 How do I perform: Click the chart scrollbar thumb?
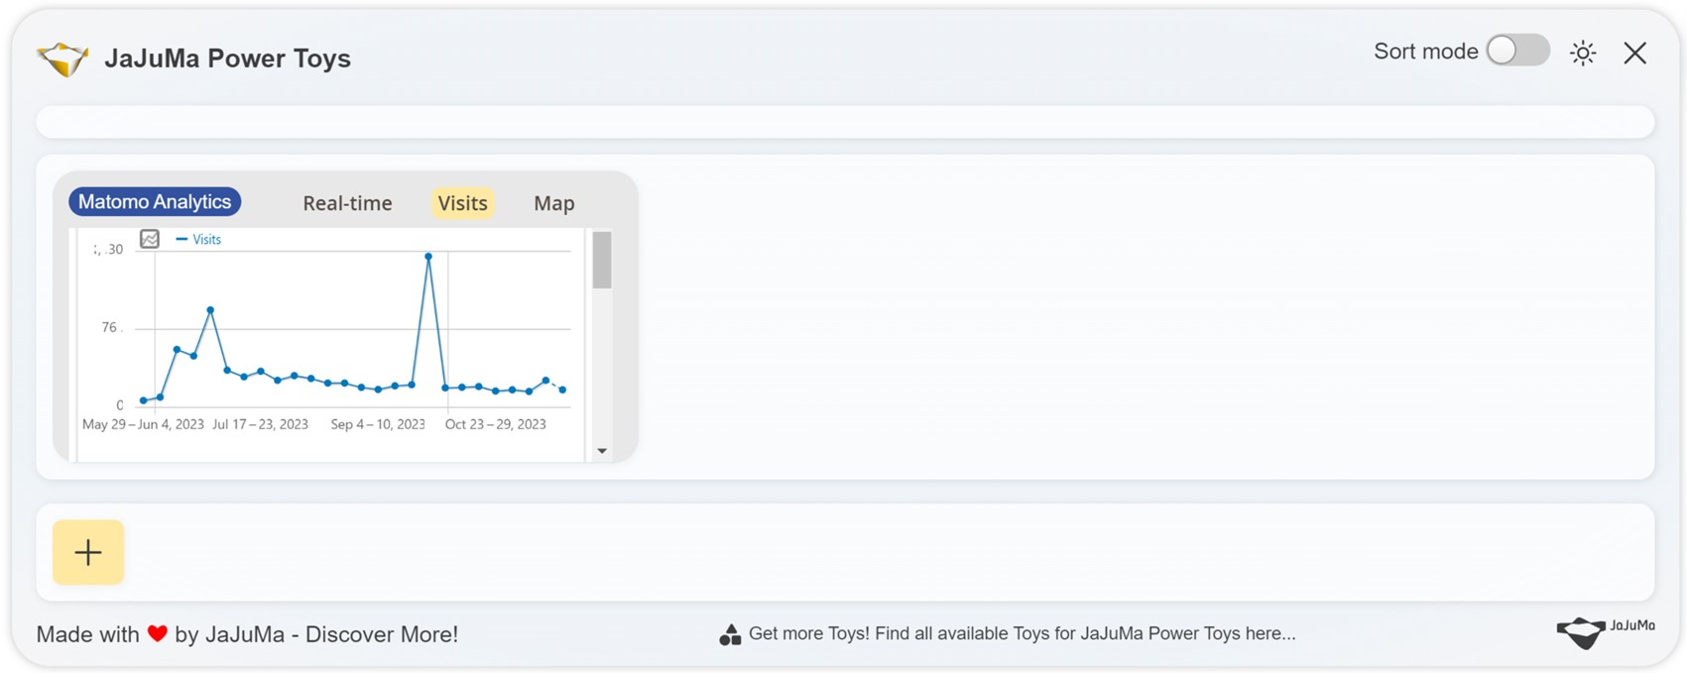[x=602, y=260]
